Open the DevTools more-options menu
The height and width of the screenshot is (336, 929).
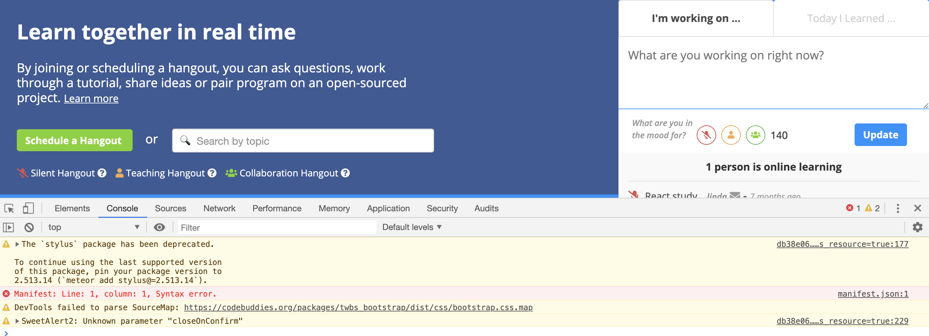point(898,208)
